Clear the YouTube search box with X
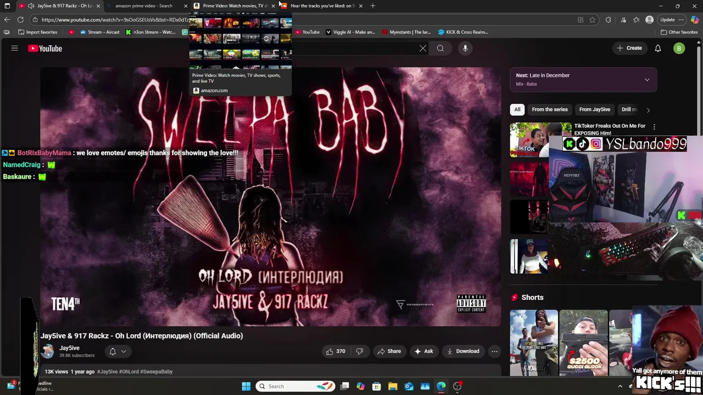The height and width of the screenshot is (395, 703). tap(423, 48)
